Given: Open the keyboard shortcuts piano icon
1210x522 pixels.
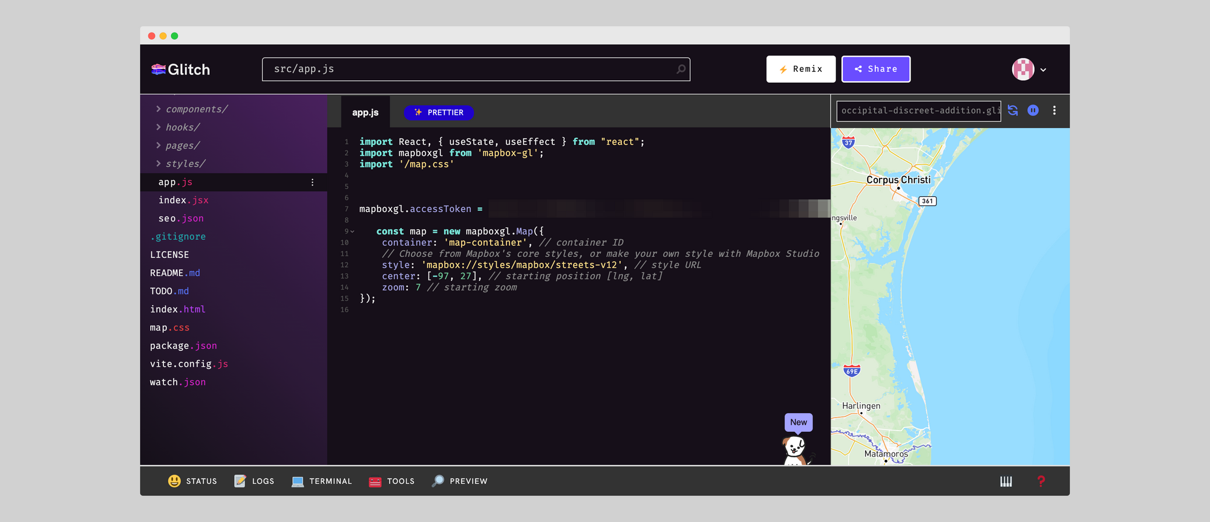Looking at the screenshot, I should 1006,482.
